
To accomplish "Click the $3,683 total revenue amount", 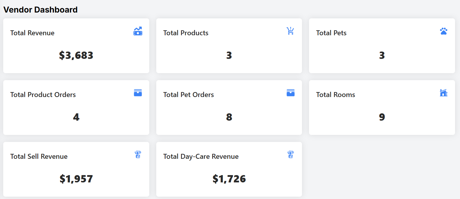I will click(x=76, y=55).
